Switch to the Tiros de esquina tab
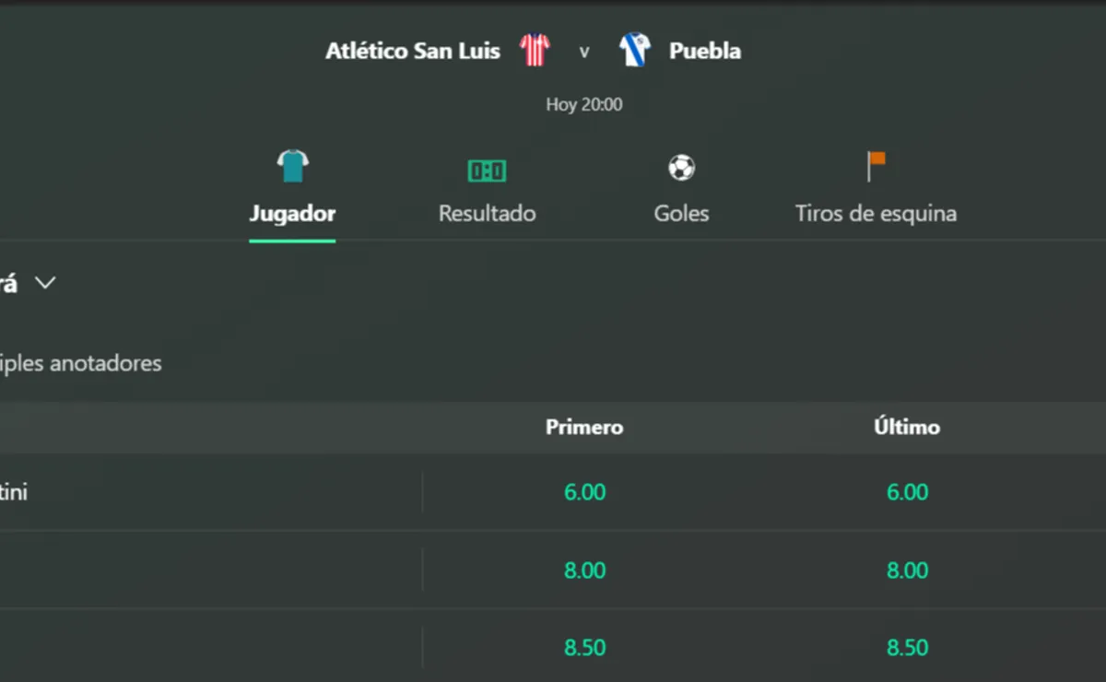1106x682 pixels. 876,213
